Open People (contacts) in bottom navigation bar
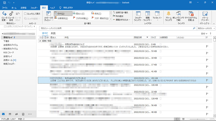This screenshot has height=121, width=216. click(x=16, y=114)
